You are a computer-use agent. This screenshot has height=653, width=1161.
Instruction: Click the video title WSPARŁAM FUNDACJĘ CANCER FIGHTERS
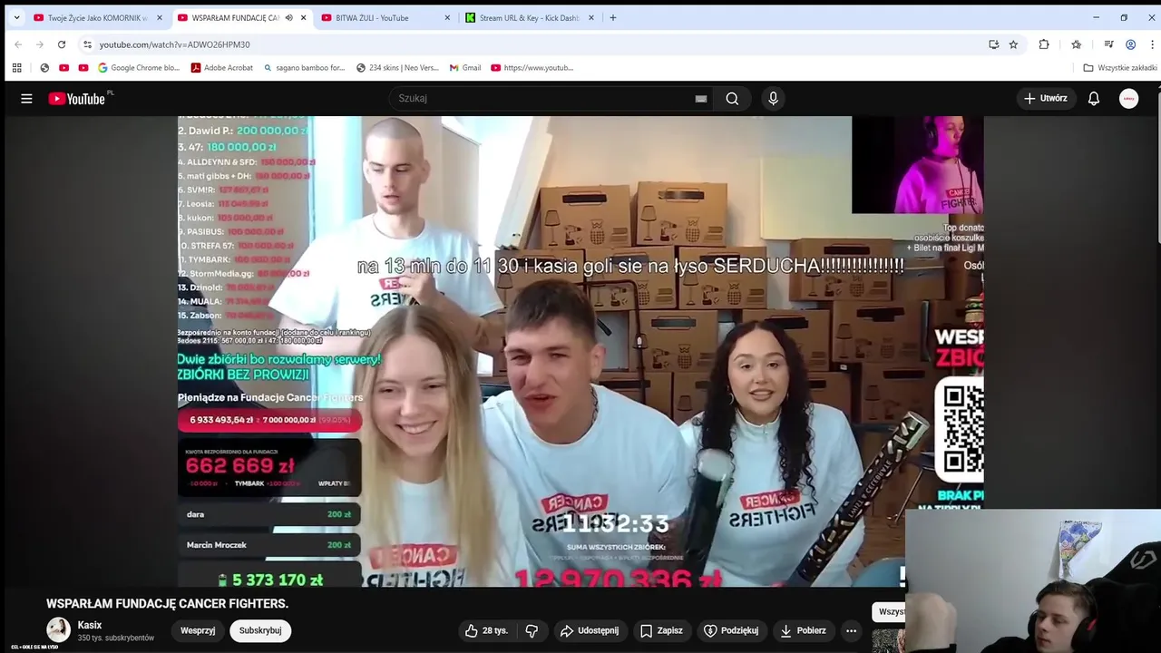pos(167,603)
